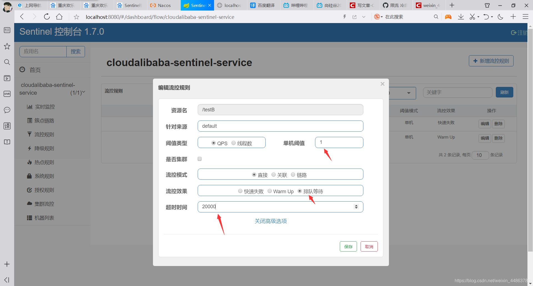The height and width of the screenshot is (286, 533).
Task: Open Sogou search engine dropdown
Action: 382,17
